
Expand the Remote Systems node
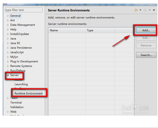(x=8, y=66)
